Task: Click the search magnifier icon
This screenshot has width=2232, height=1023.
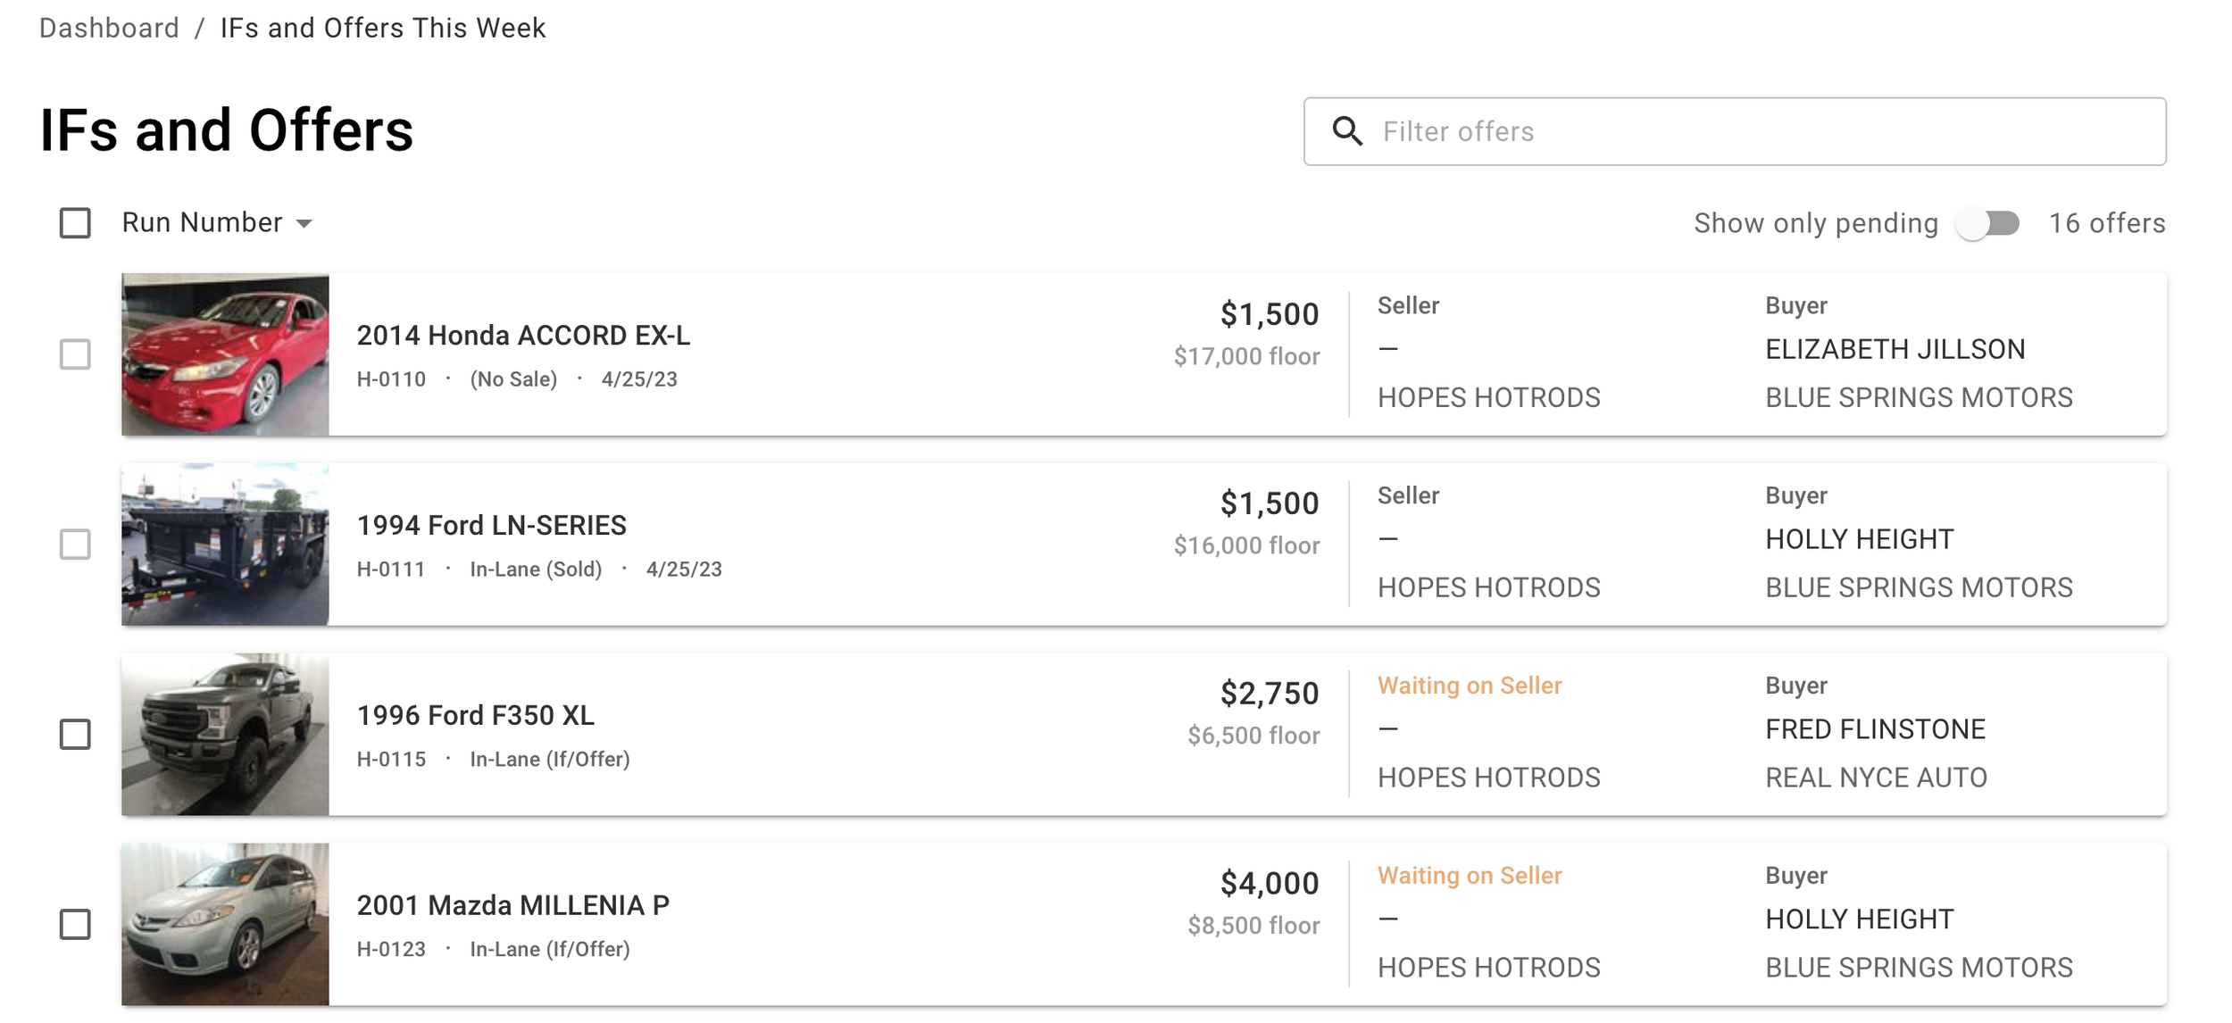Action: coord(1347,131)
